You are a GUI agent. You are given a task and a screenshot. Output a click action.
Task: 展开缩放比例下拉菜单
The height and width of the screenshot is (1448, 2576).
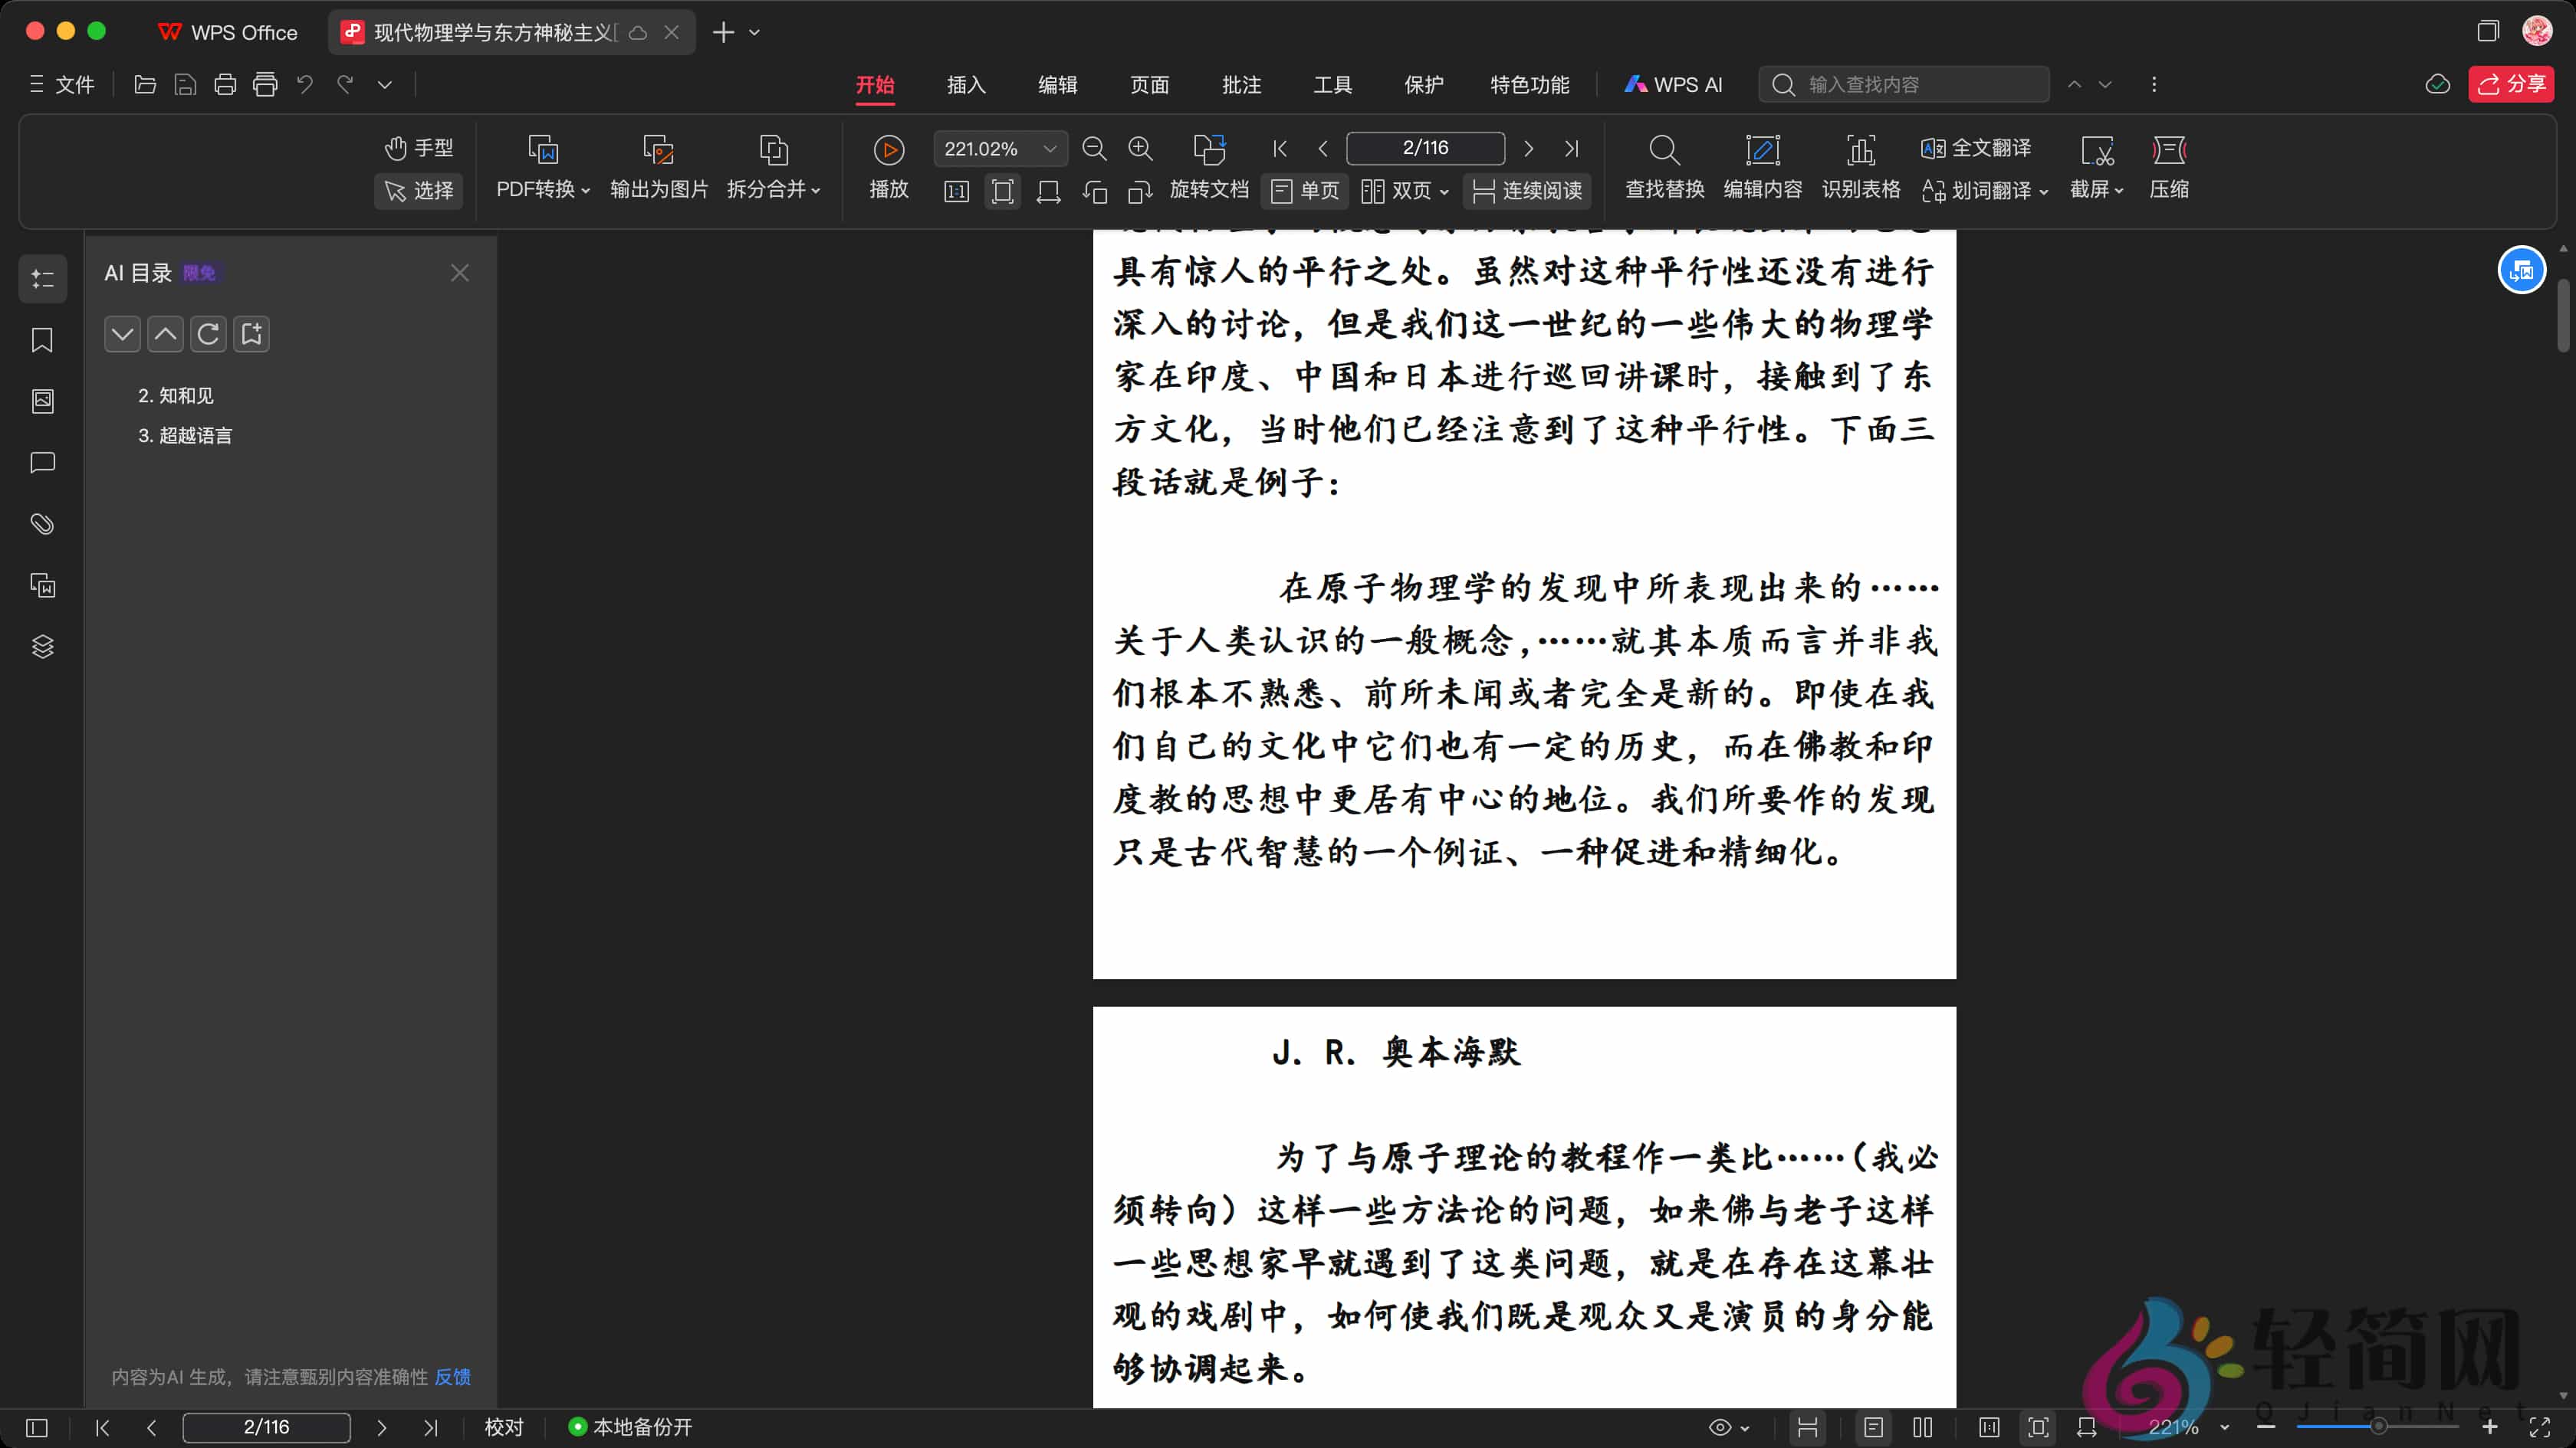click(x=1049, y=148)
